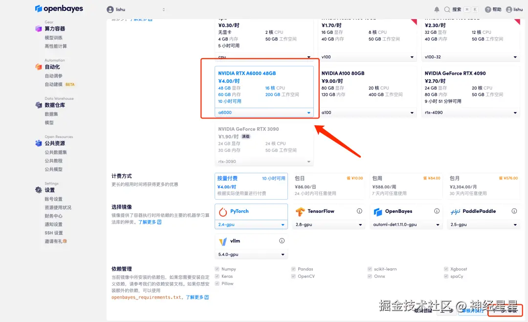Image resolution: width=528 pixels, height=322 pixels.
Task: Click the PyTorch flame icon
Action: (x=223, y=211)
